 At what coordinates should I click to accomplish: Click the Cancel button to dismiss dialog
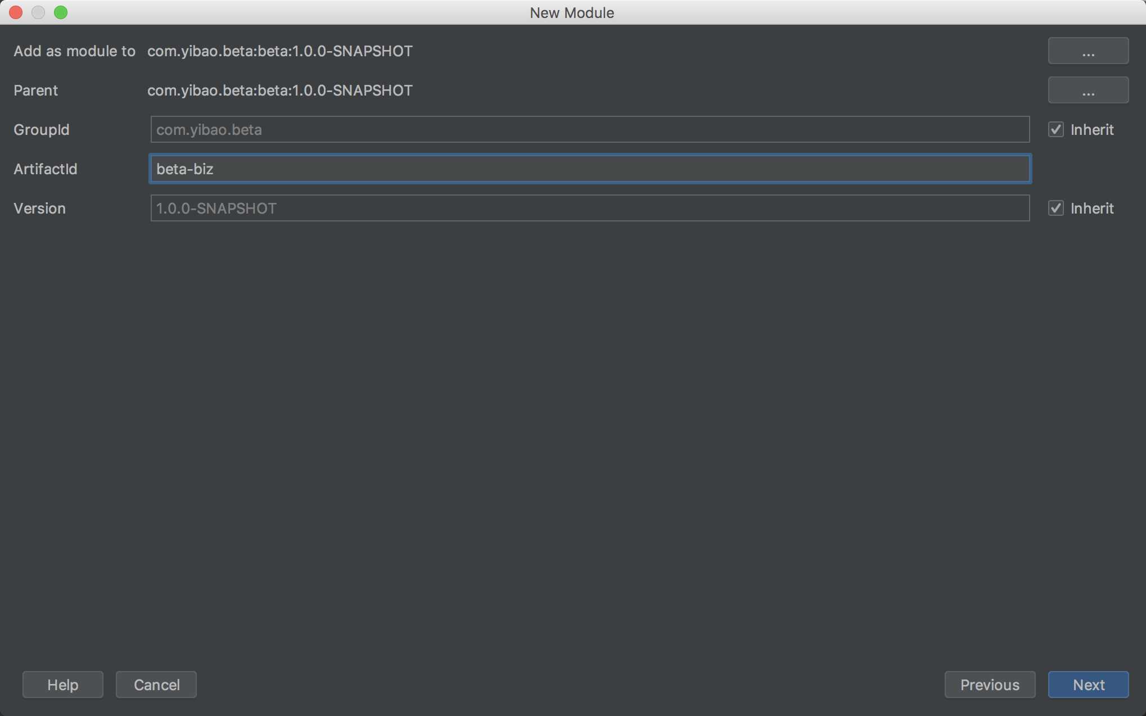[156, 684]
